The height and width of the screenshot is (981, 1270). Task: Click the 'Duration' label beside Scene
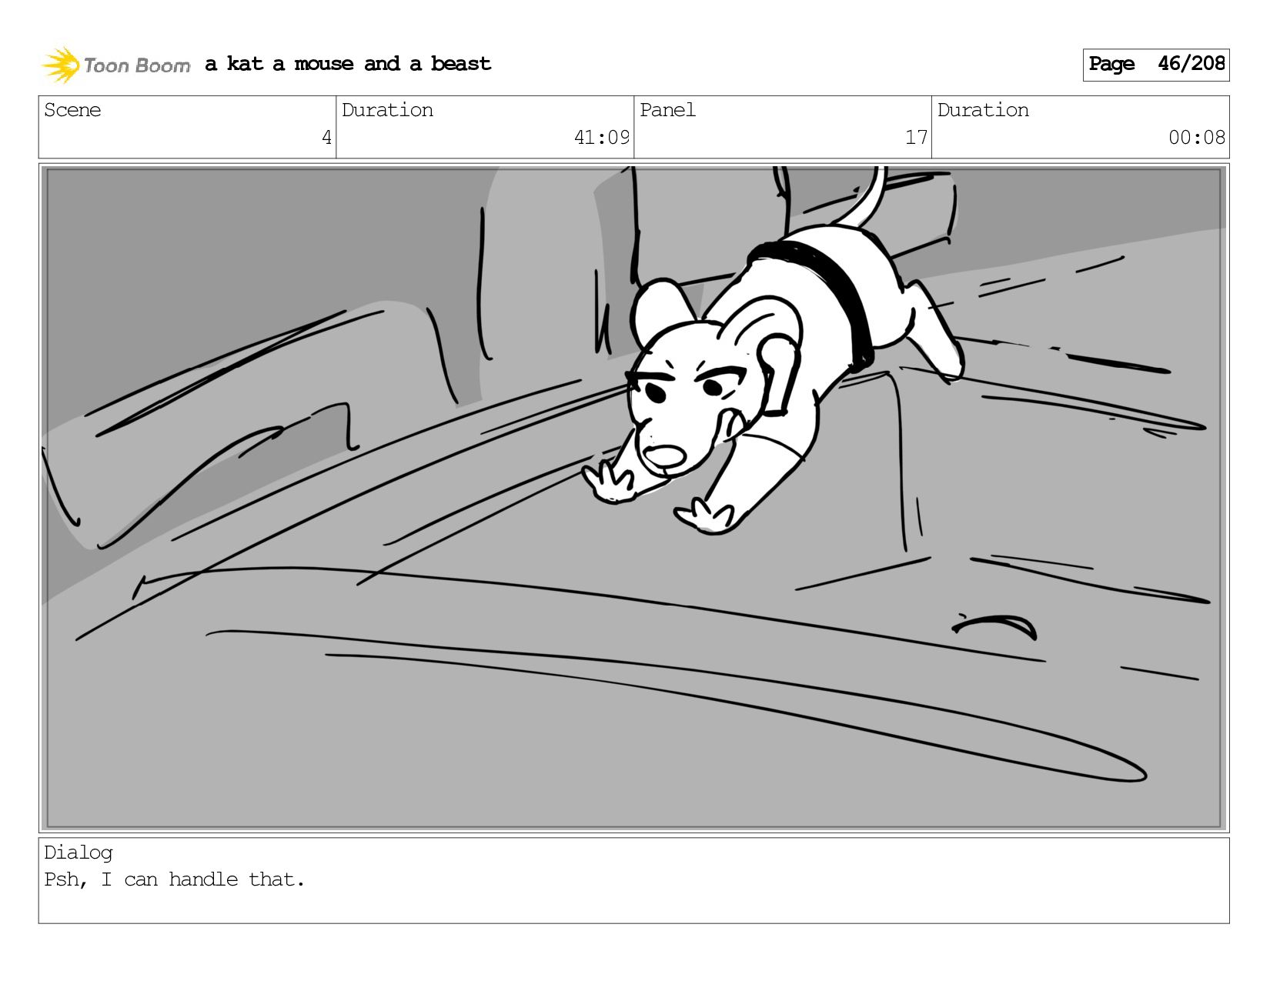(x=387, y=110)
